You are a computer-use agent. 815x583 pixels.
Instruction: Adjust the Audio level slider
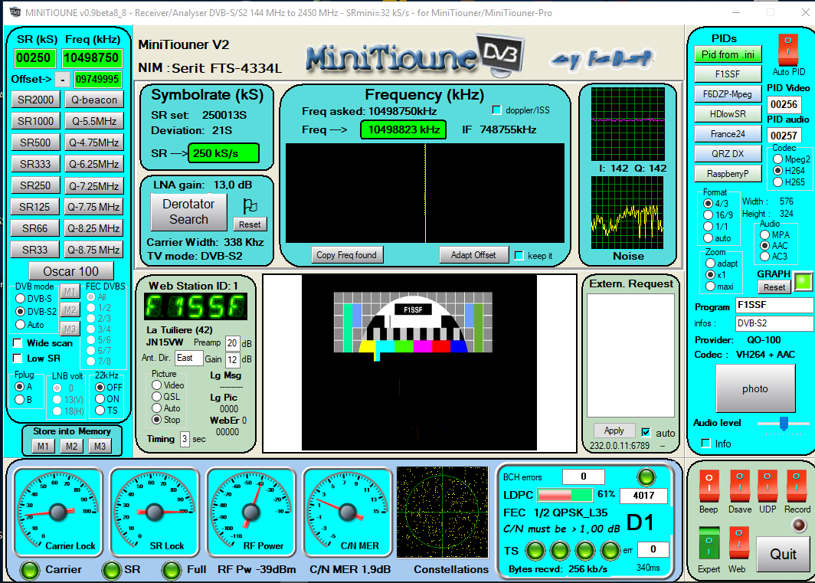783,423
